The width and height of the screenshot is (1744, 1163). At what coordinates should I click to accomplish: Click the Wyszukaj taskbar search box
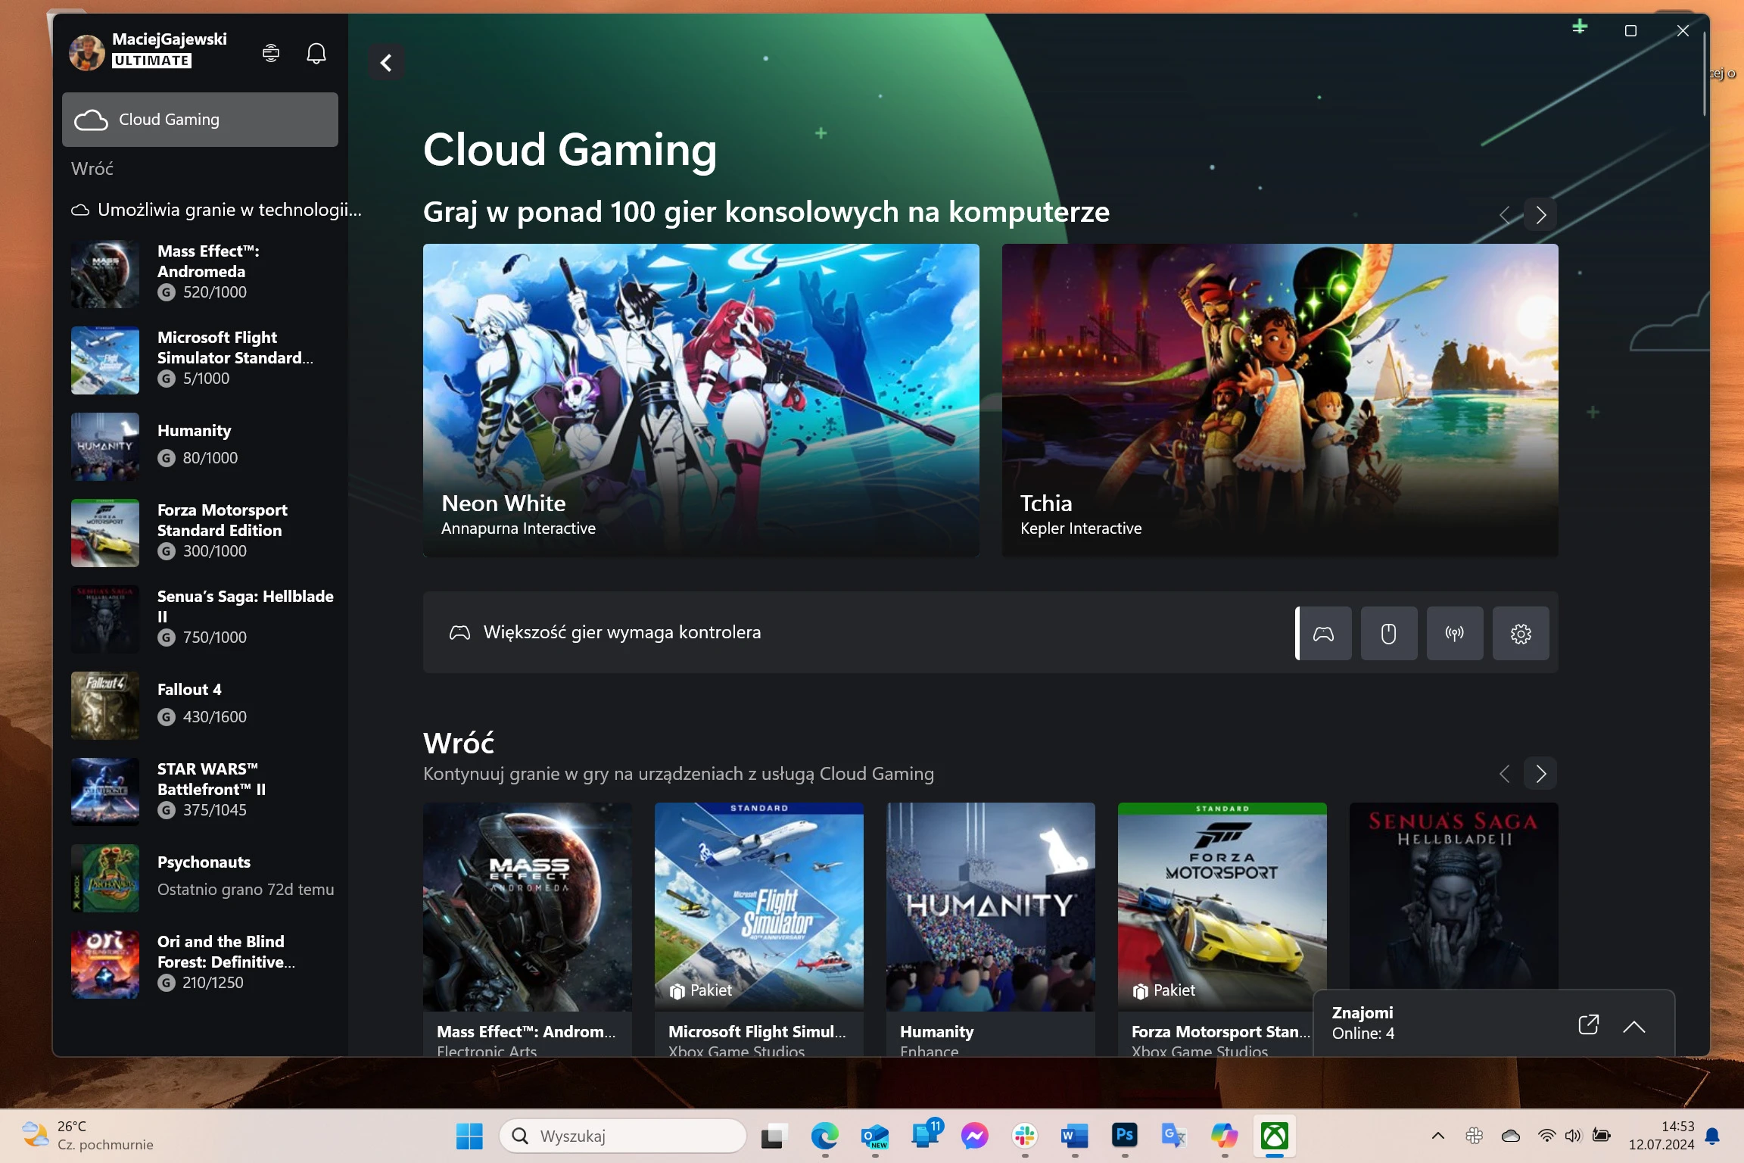pyautogui.click(x=622, y=1136)
